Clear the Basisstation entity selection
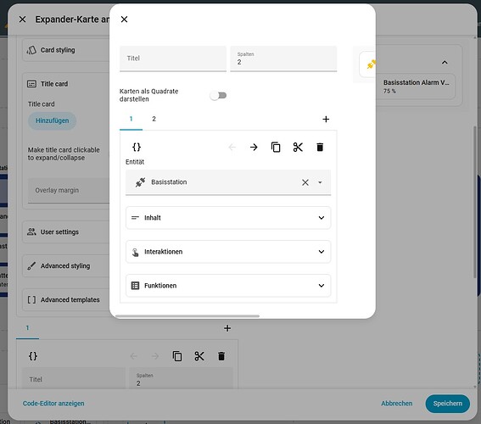 (305, 182)
